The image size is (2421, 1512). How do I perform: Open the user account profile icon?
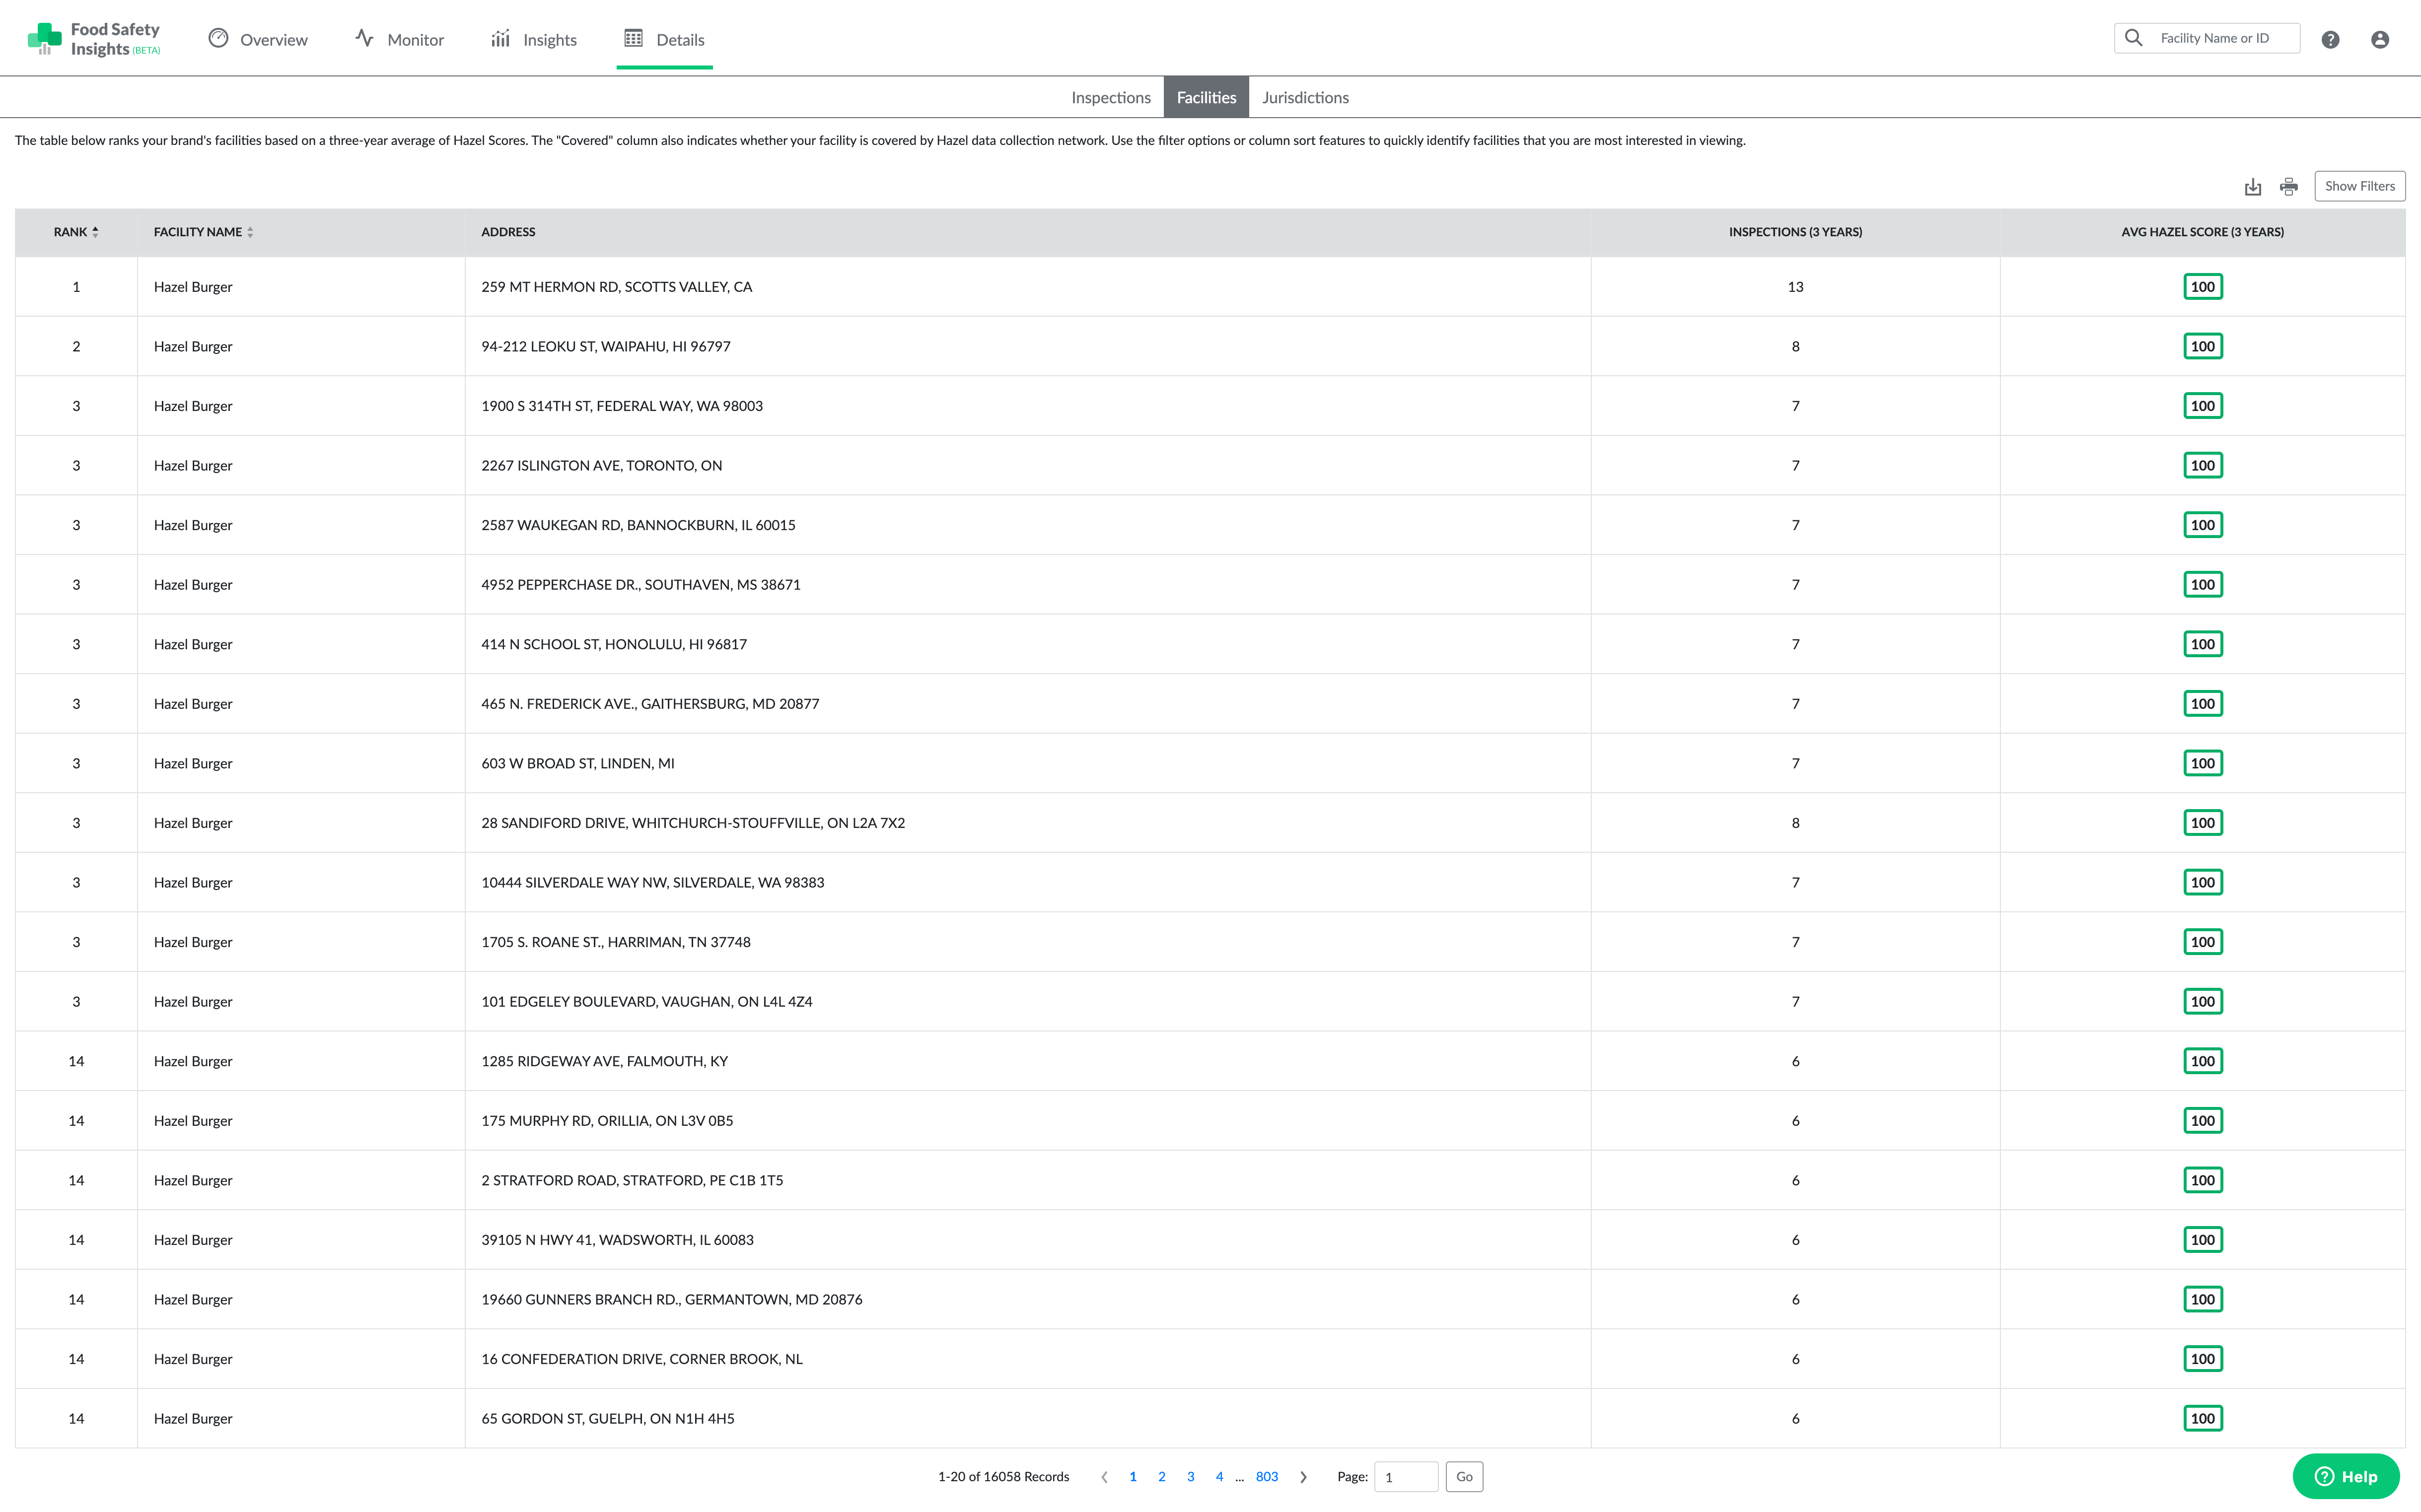pos(2379,40)
